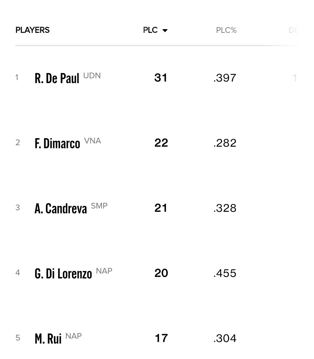Click the faded column header after PLC%
Screen dimensions: 314x359
293,30
